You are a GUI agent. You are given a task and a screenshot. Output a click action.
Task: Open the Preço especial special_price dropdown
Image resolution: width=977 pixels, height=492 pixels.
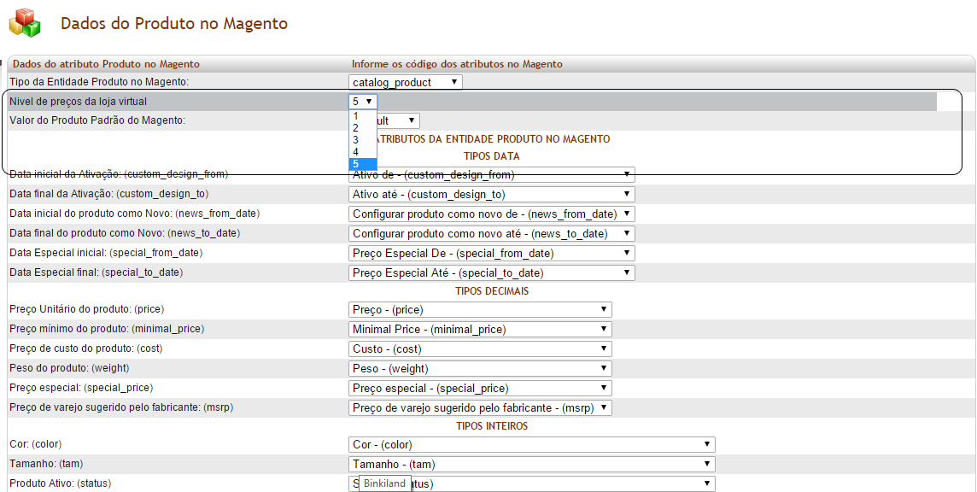pyautogui.click(x=480, y=388)
